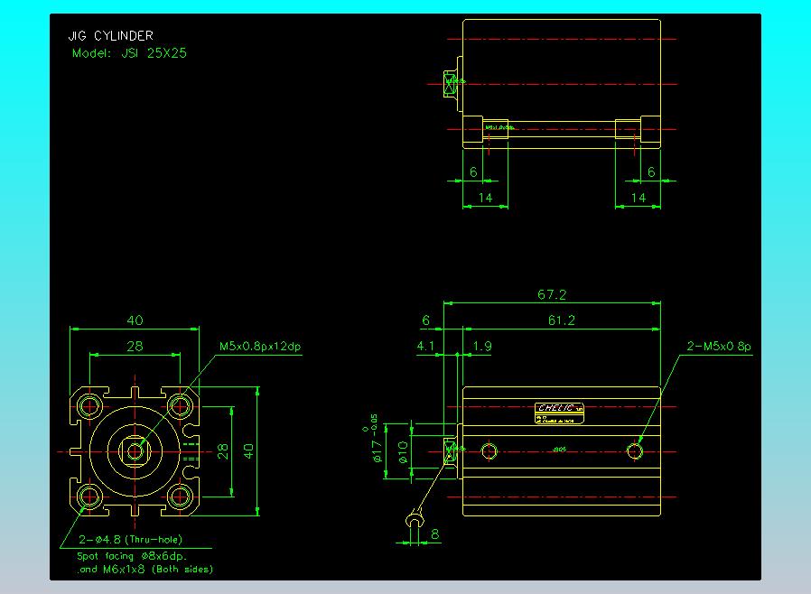The height and width of the screenshot is (594, 811).
Task: Pick the 67.2 overall length dimension
Action: coord(552,294)
